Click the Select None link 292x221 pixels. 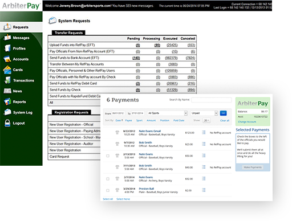123,199
